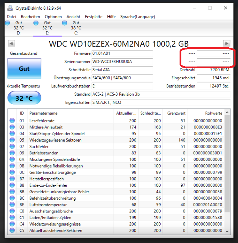Click status icon of Luftstromtemperatur row
The height and width of the screenshot is (243, 238).
click(x=12, y=205)
